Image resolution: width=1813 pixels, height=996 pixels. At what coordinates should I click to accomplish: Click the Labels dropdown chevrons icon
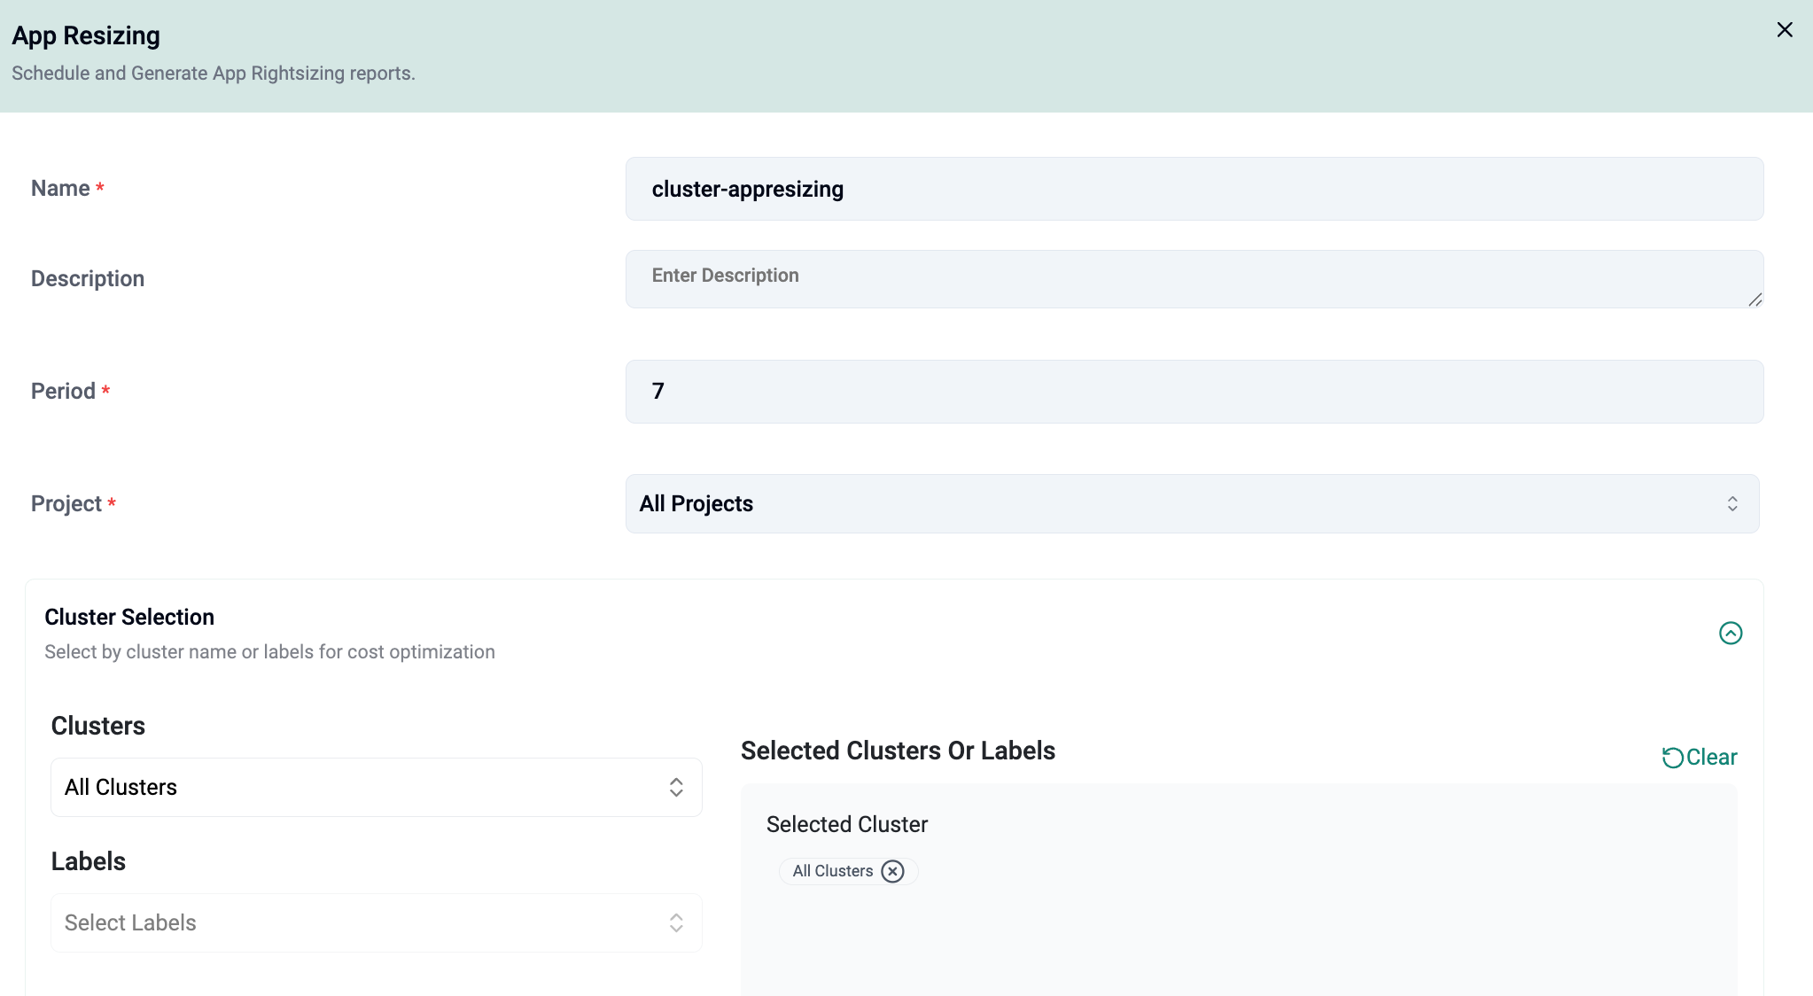[676, 922]
